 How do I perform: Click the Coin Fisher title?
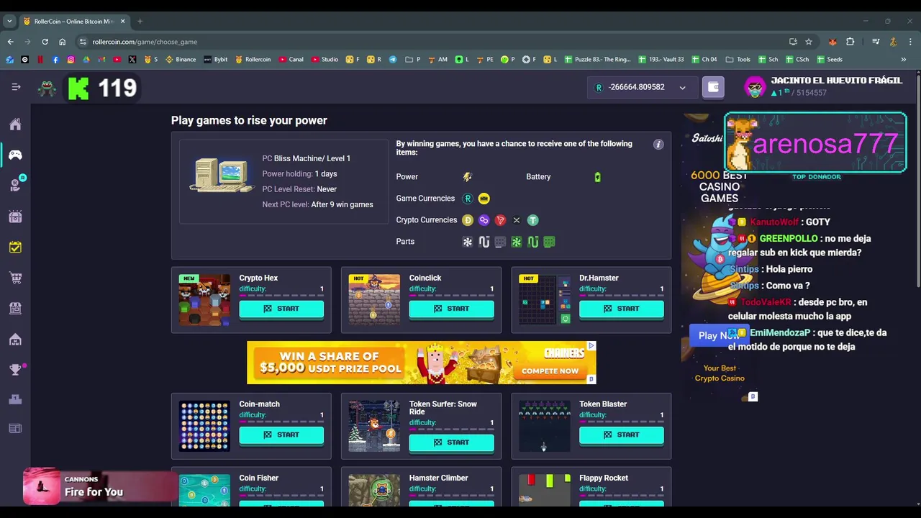click(259, 478)
